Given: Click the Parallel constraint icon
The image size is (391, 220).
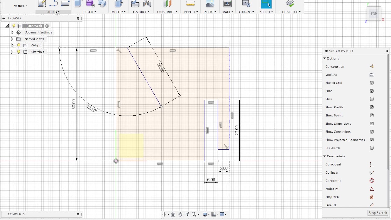Looking at the screenshot, I should pos(372,205).
